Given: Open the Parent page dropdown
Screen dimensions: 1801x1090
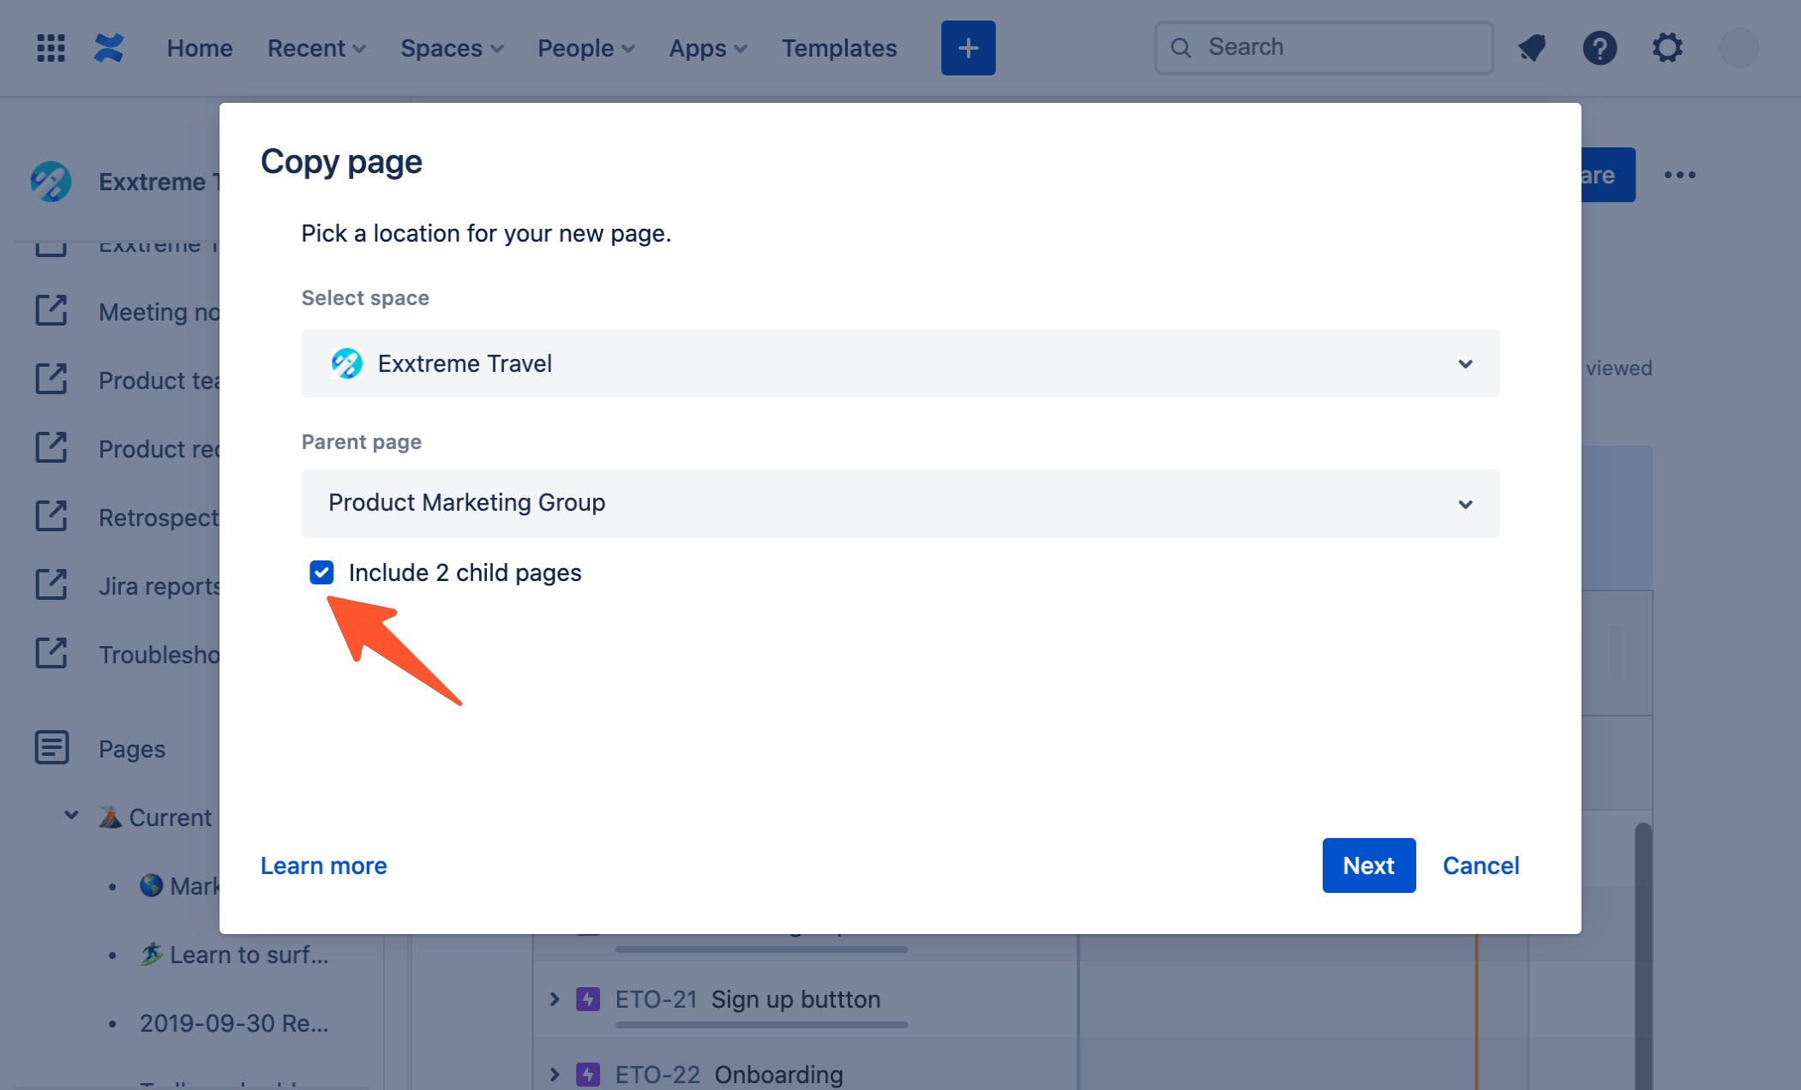Looking at the screenshot, I should (900, 504).
